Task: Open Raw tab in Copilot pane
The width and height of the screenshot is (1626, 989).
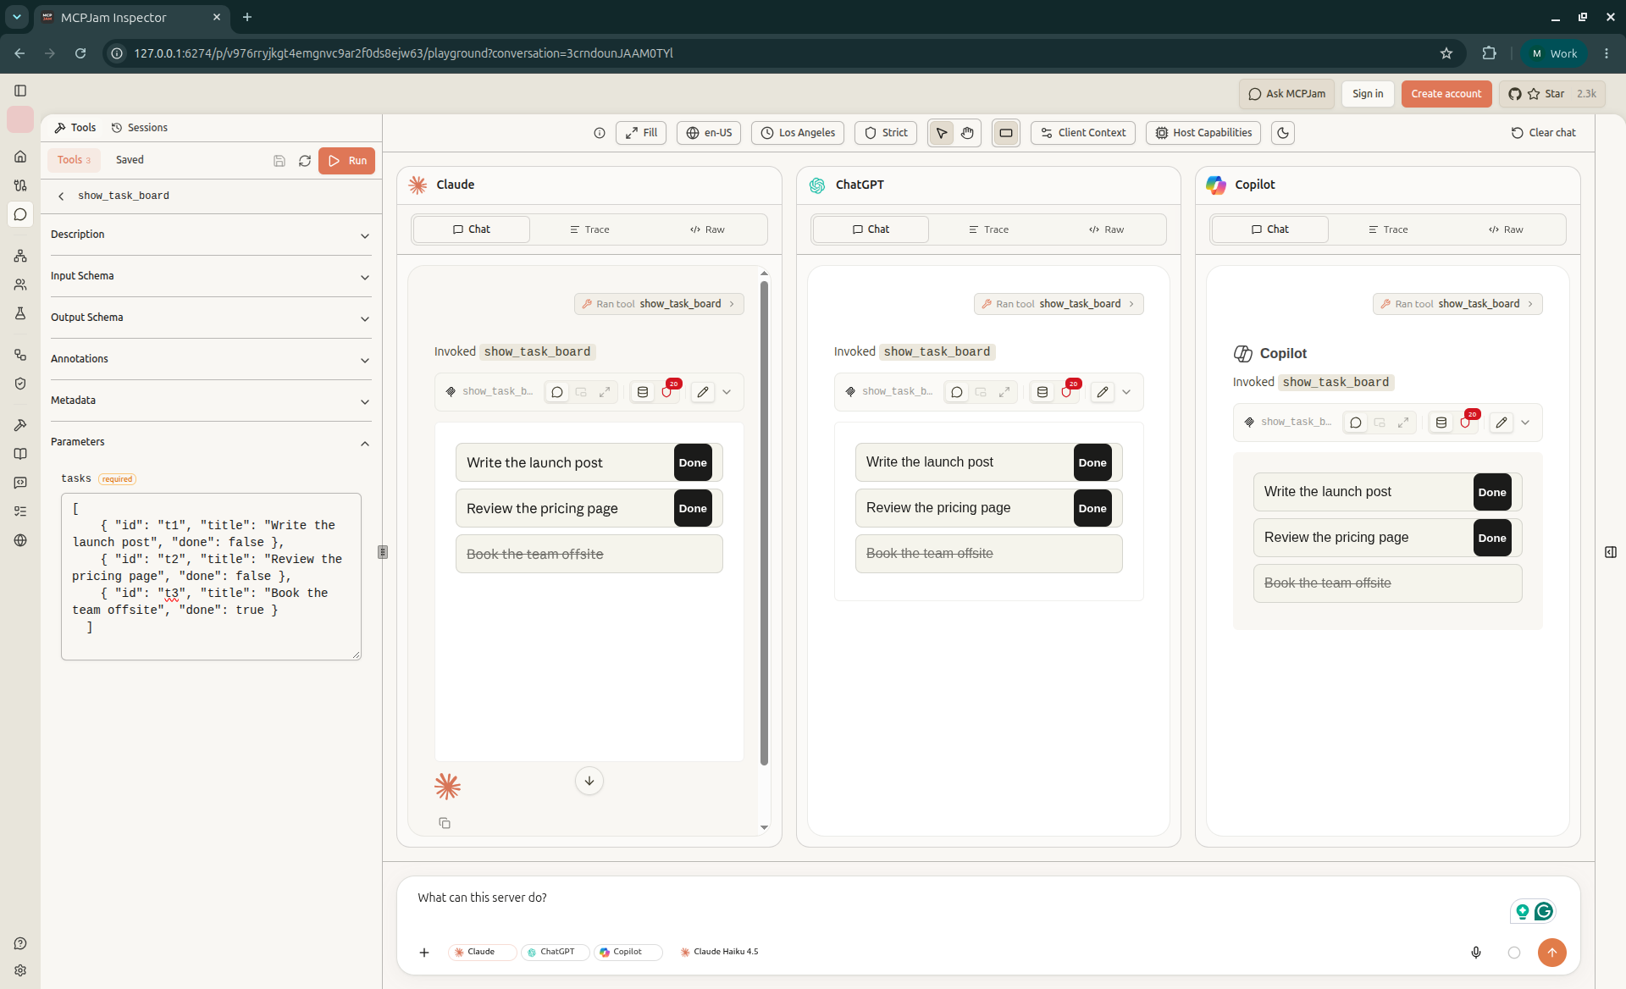Action: [x=1506, y=229]
